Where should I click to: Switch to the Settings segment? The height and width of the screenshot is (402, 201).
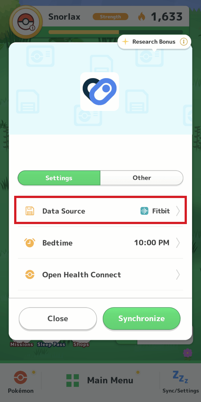pos(59,178)
